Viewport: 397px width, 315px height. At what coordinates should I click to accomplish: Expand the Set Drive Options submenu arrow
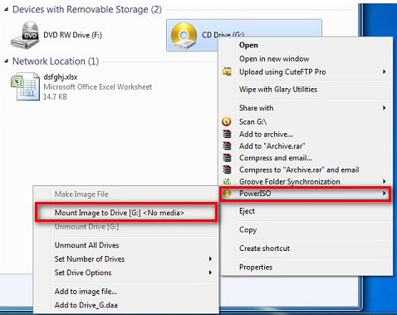tap(210, 273)
